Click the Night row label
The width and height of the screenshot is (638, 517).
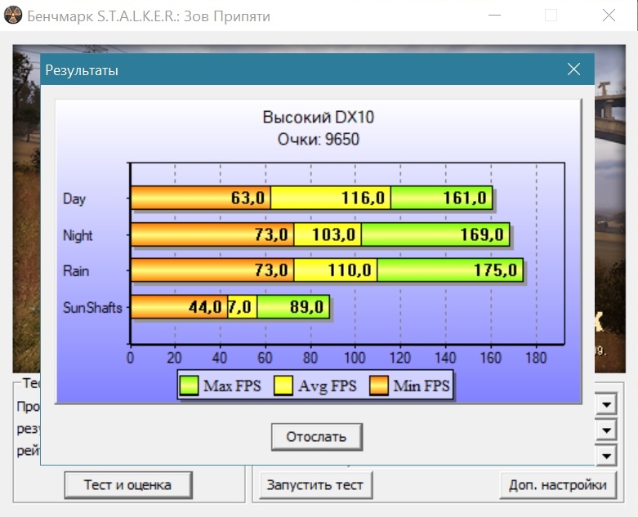click(78, 235)
